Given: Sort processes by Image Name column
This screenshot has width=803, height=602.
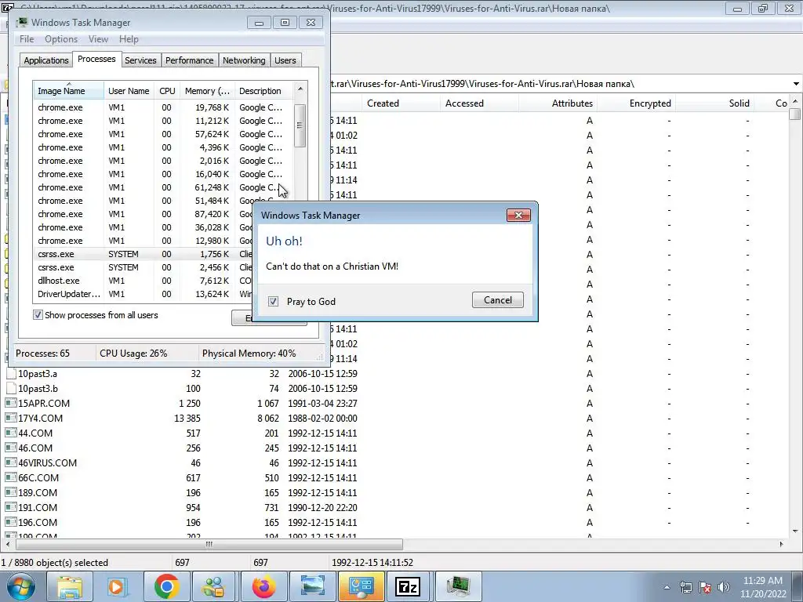Looking at the screenshot, I should tap(68, 90).
